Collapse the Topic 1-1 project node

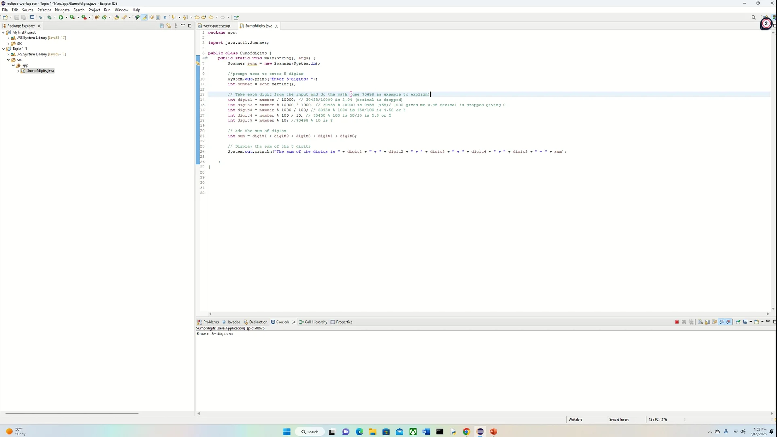pyautogui.click(x=4, y=49)
